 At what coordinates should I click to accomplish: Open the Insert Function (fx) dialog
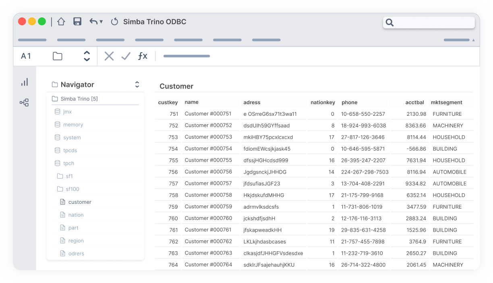pyautogui.click(x=143, y=56)
